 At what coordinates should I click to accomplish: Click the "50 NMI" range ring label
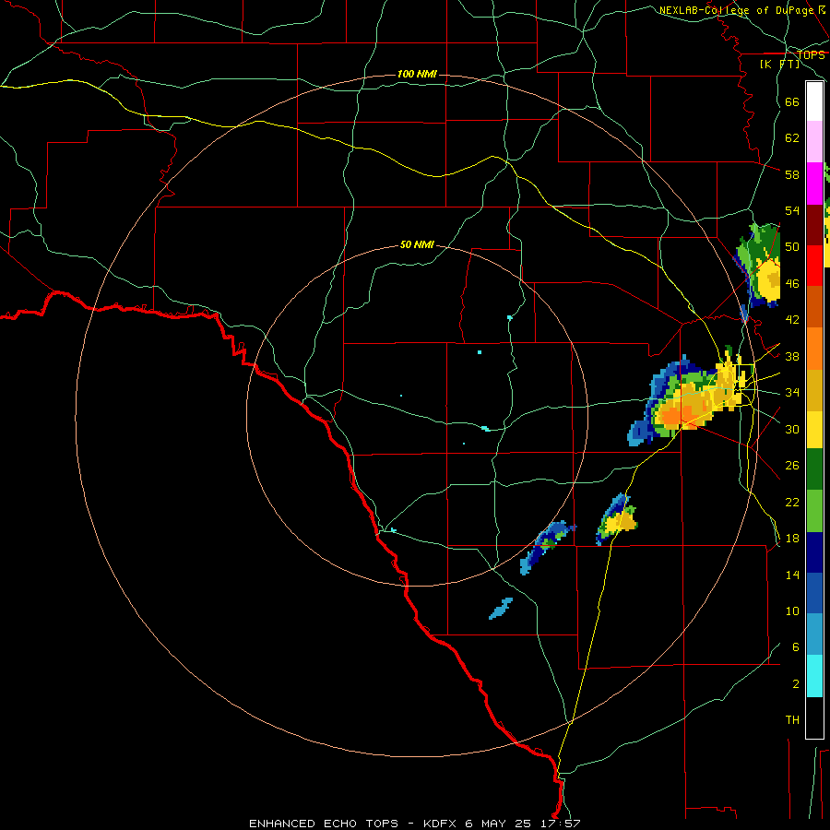point(417,244)
